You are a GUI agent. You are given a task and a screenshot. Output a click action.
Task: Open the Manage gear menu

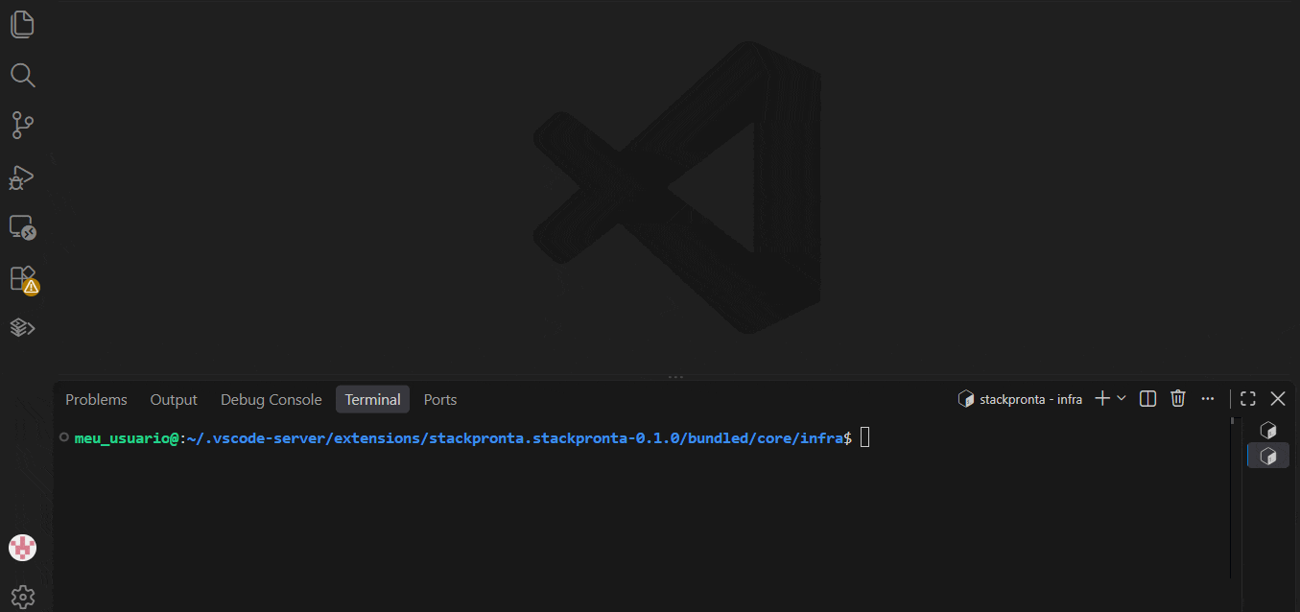tap(22, 597)
